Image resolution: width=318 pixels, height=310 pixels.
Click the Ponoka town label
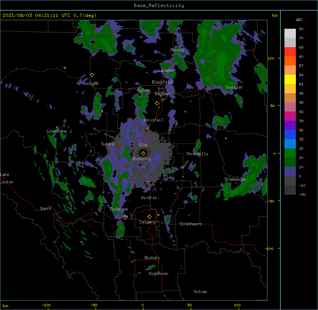(x=177, y=50)
